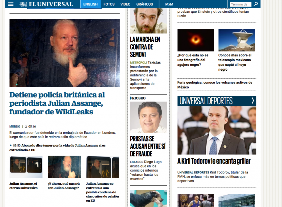Open the Assange arrest main headline
The width and height of the screenshot is (282, 207).
(x=57, y=103)
